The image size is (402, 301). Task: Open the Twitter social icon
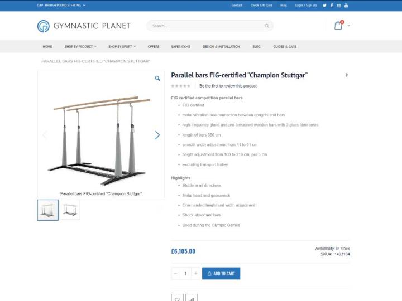tap(324, 6)
